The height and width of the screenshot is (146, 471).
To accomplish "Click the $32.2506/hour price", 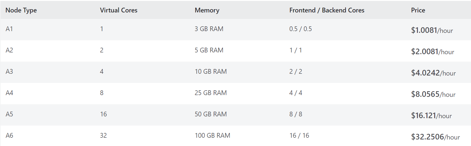I will [x=435, y=137].
